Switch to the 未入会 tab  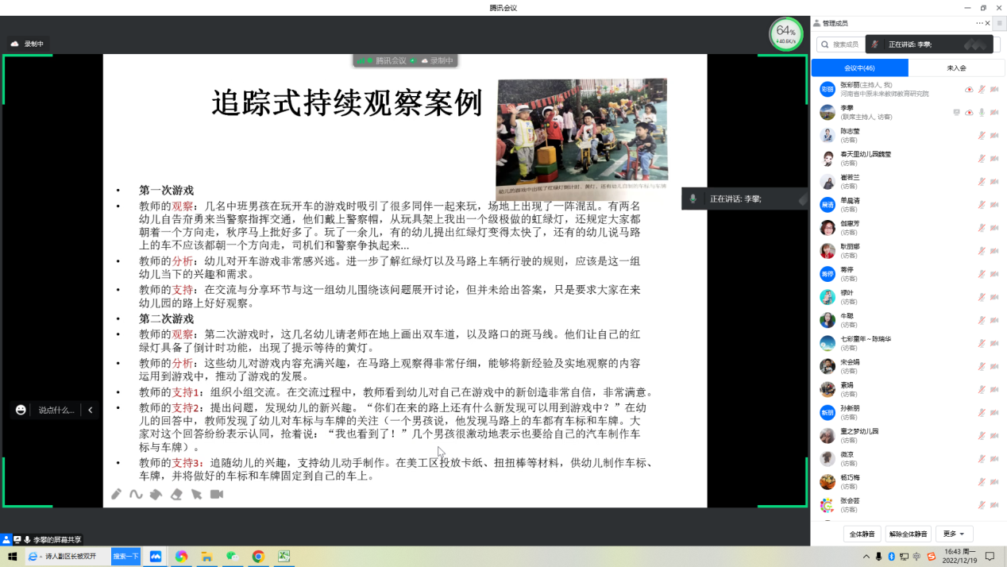[956, 68]
